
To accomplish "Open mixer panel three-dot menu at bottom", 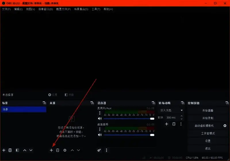I will [x=106, y=150].
